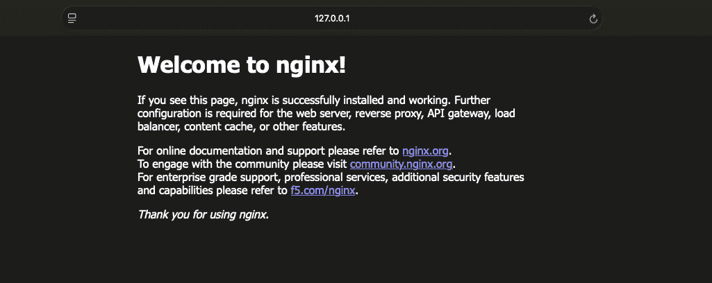Click the 'Welcome to nginx!' heading
The height and width of the screenshot is (283, 712).
point(242,65)
